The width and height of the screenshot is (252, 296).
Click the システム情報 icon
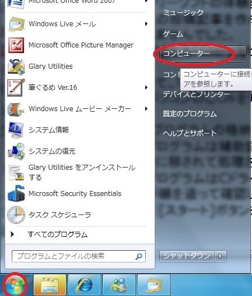click(16, 130)
